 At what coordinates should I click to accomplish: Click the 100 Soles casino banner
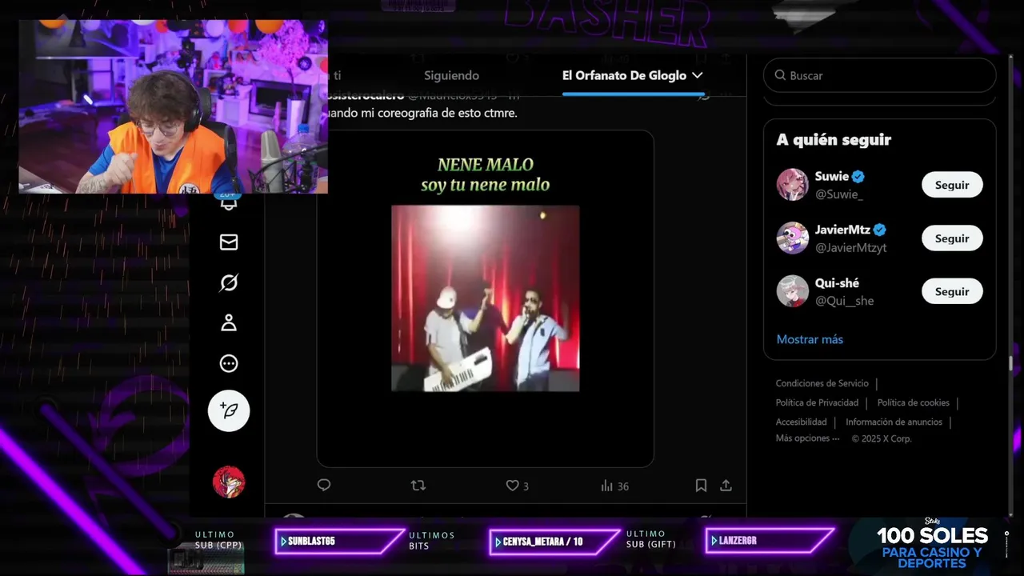[x=932, y=546]
